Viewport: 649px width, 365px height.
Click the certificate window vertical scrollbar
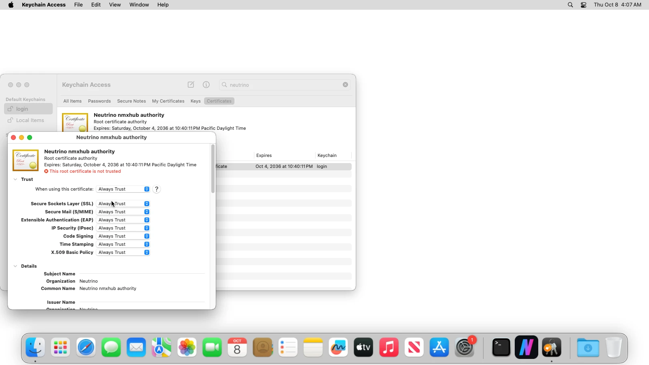213,169
